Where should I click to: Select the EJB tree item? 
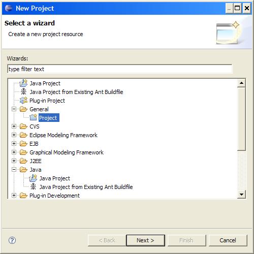click(34, 144)
